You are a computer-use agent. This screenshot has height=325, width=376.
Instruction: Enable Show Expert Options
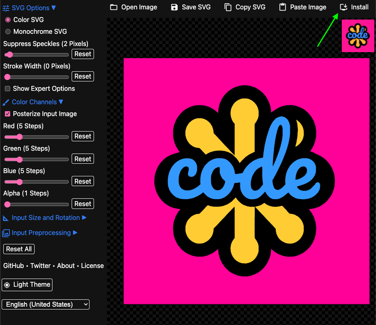7,88
